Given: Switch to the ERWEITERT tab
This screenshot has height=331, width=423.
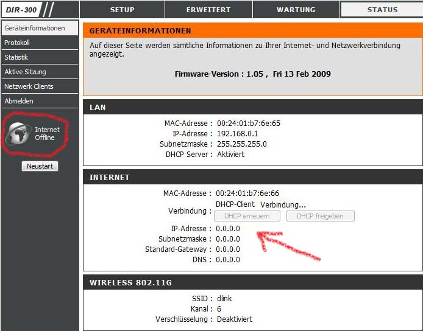Looking at the screenshot, I should (208, 10).
